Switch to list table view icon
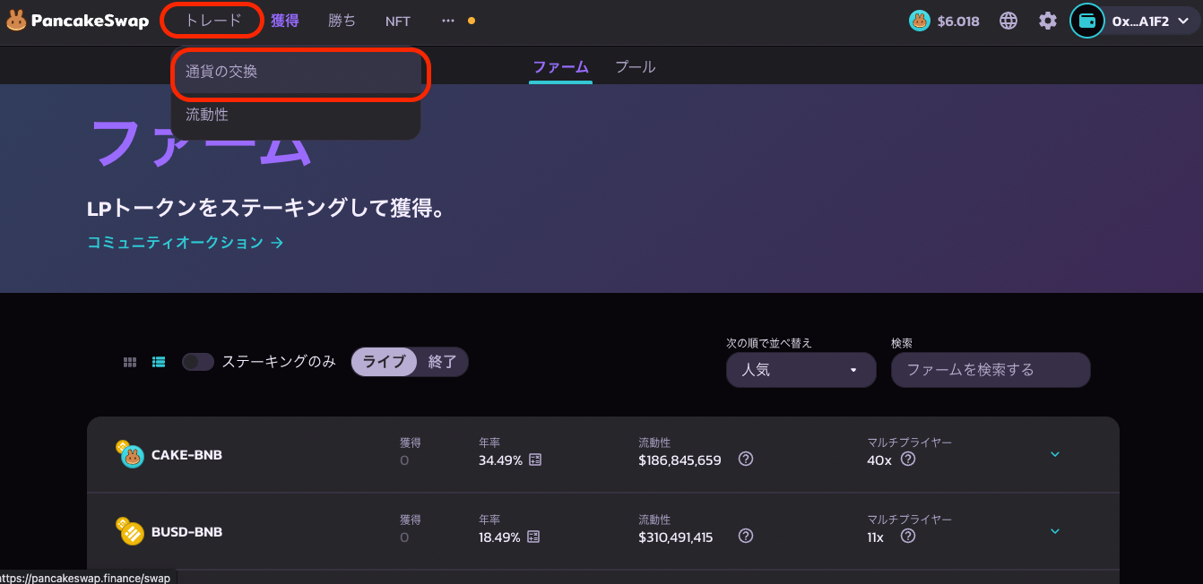This screenshot has height=584, width=1203. [x=159, y=362]
